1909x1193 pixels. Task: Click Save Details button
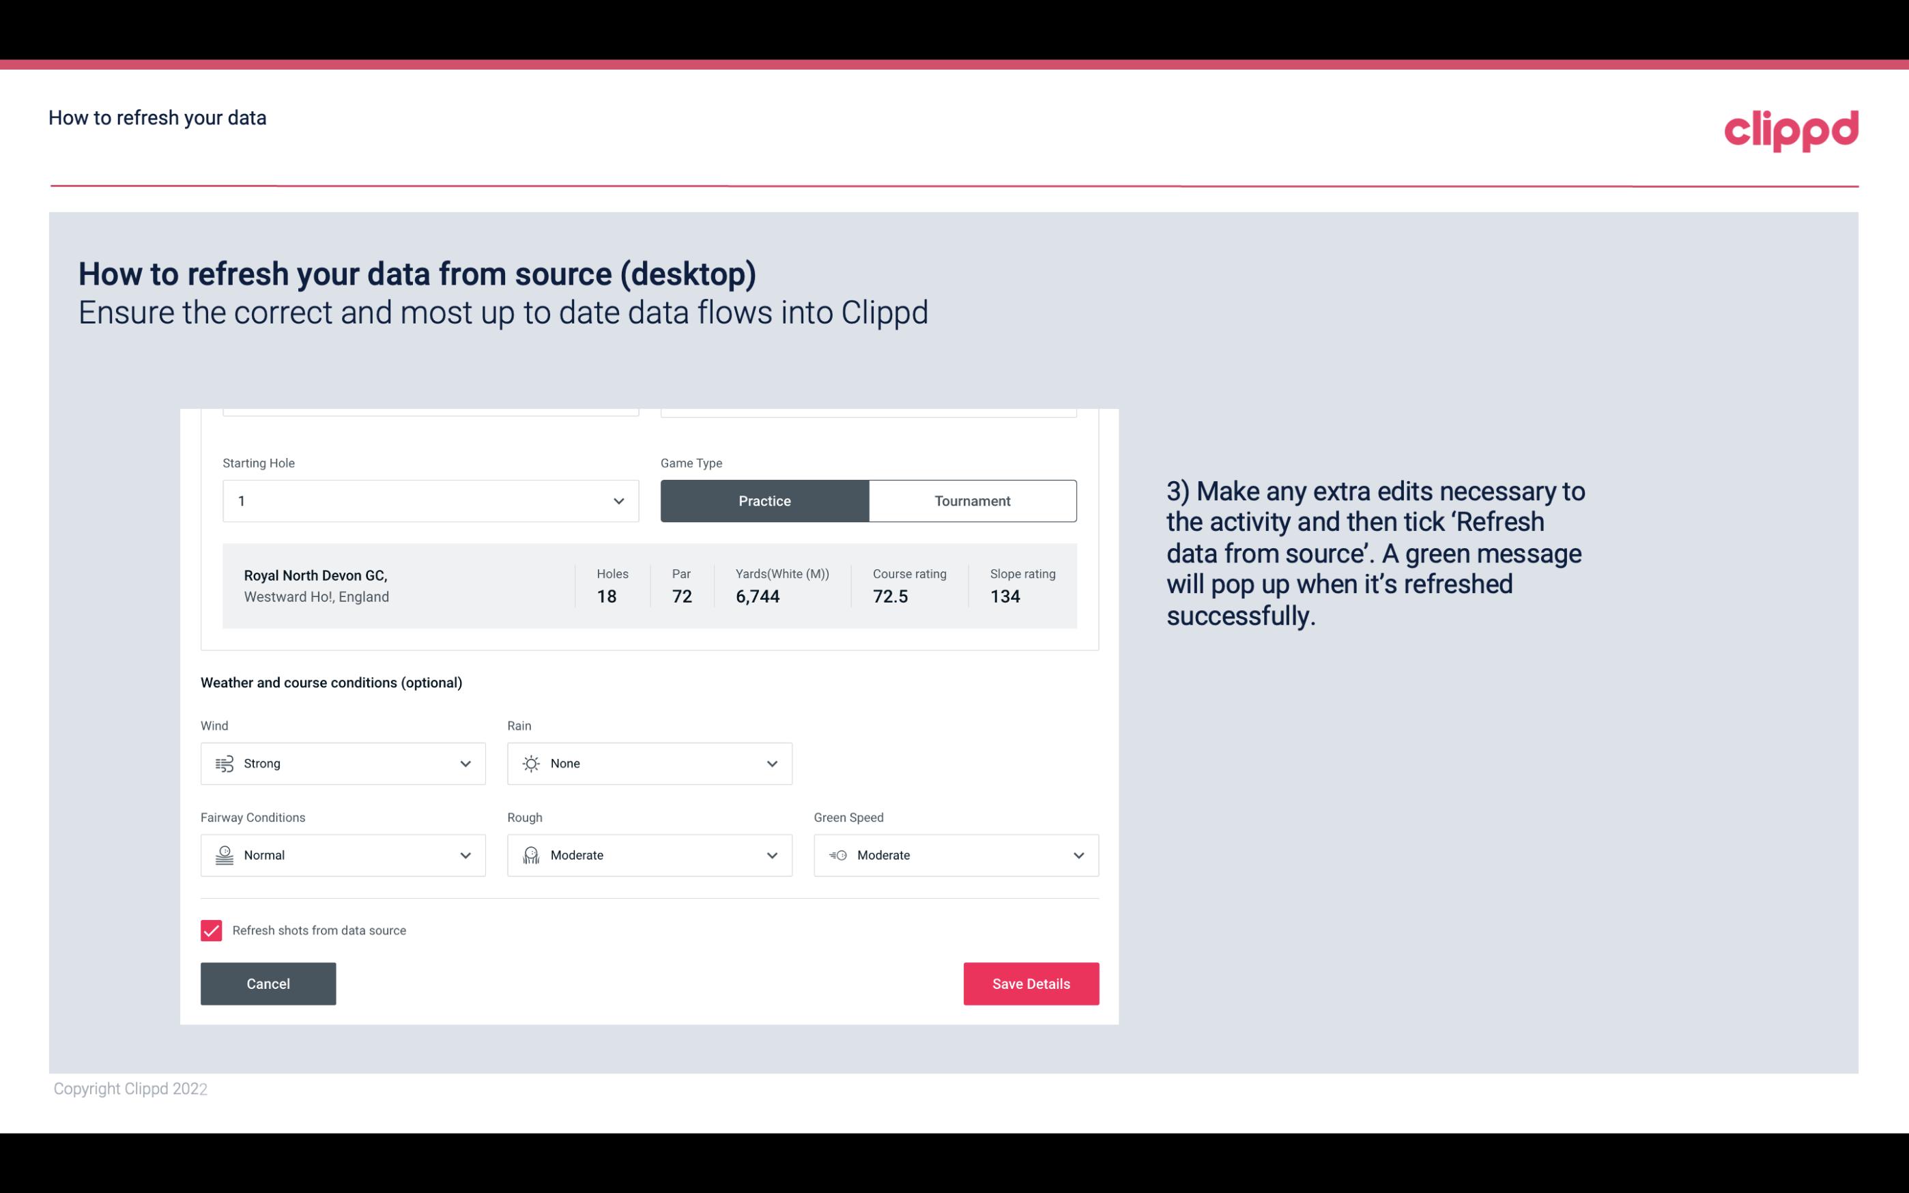click(x=1031, y=983)
